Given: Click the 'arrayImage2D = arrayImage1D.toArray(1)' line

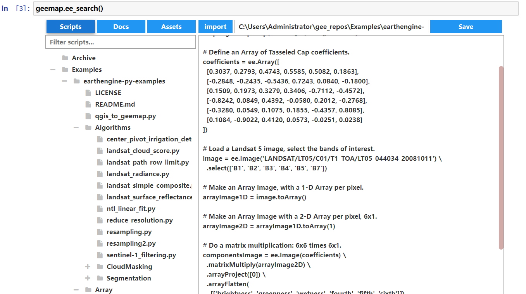Looking at the screenshot, I should pos(269,226).
